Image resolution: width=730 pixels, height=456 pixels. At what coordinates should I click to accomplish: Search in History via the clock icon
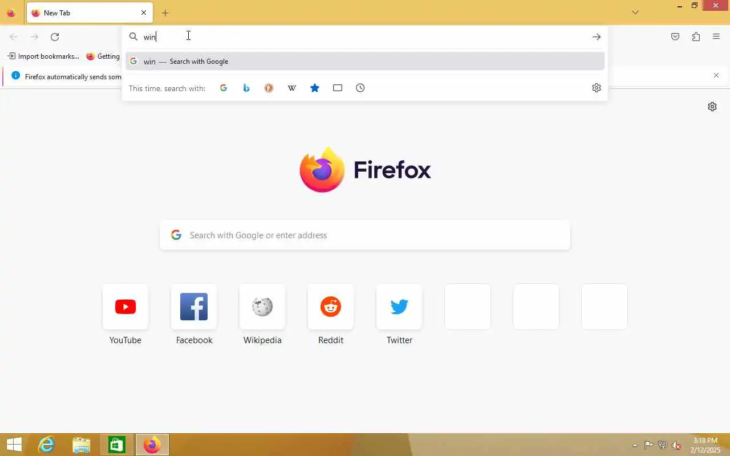360,88
